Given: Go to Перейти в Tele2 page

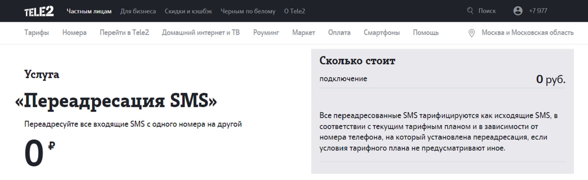Looking at the screenshot, I should coord(124,33).
